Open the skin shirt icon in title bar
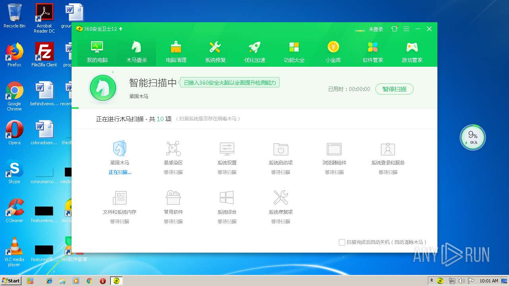This screenshot has height=286, width=509. (394, 29)
